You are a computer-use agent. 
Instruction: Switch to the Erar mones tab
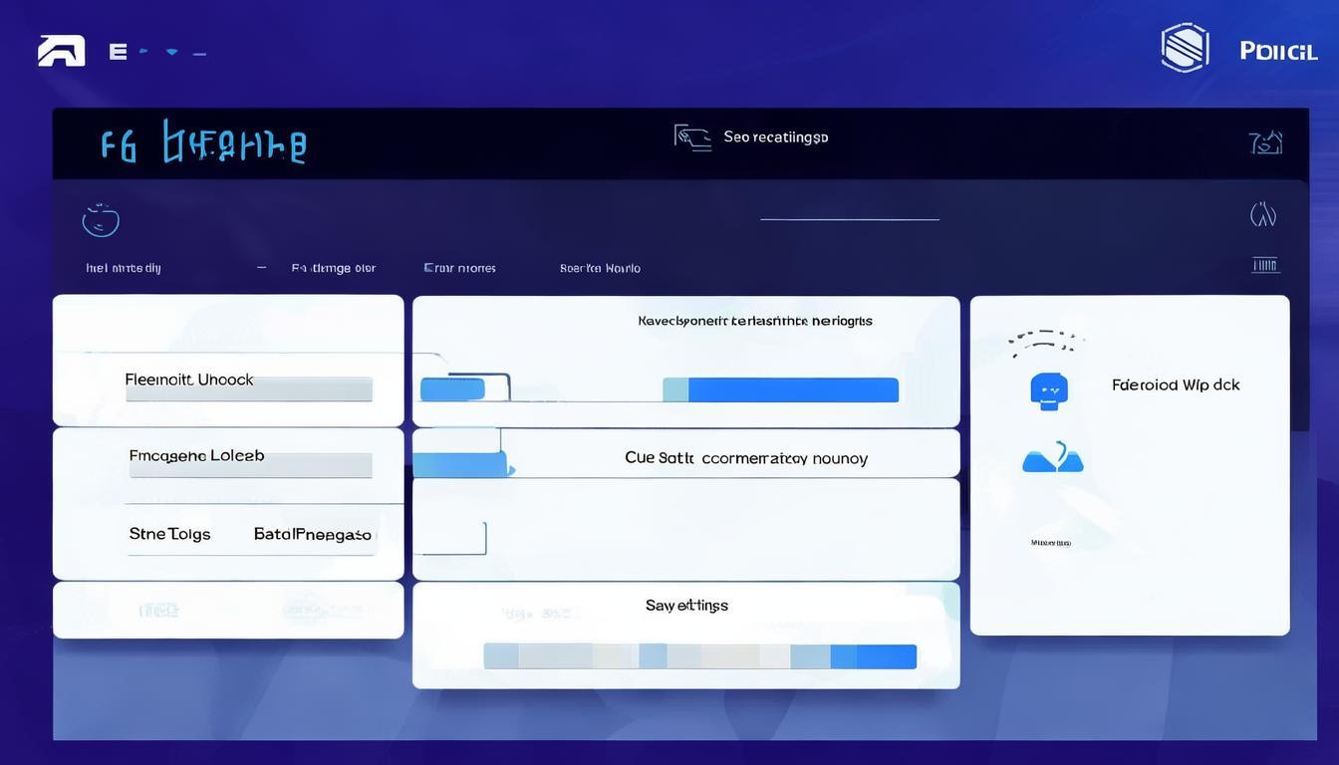point(459,268)
